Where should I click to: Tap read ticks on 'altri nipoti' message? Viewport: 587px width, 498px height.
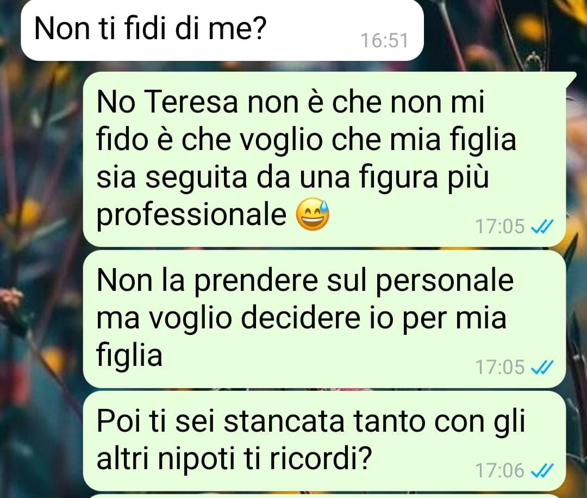pyautogui.click(x=542, y=470)
